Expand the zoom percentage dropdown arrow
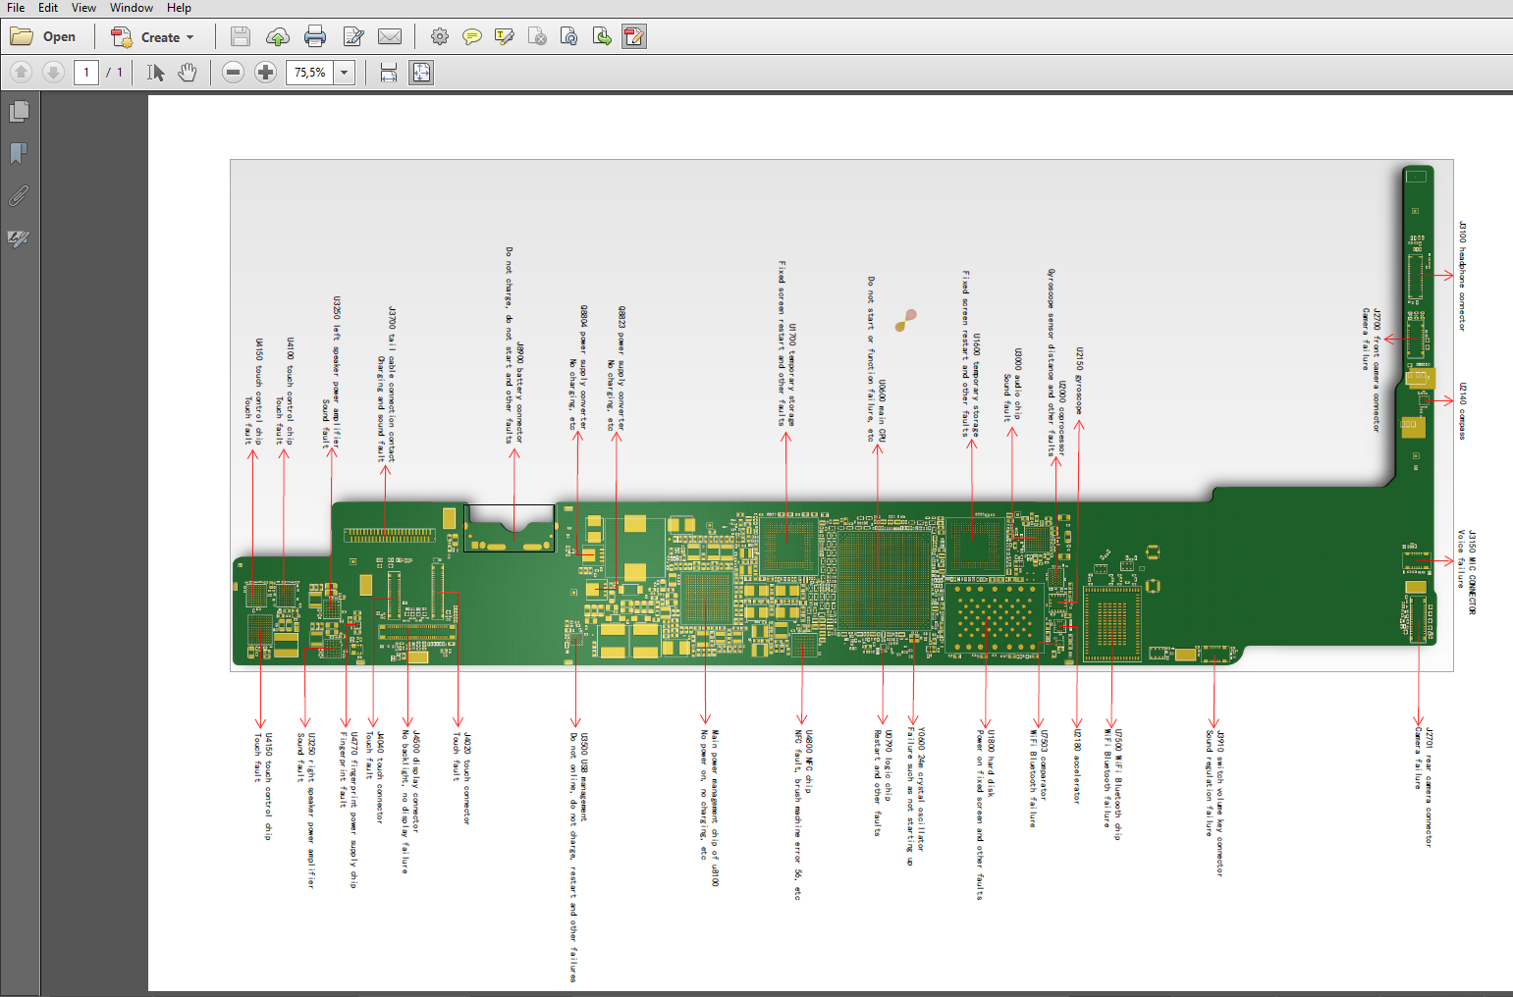Viewport: 1513px width, 997px height. 344,73
